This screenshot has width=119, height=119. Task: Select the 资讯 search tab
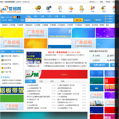coord(63,17)
